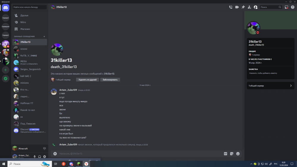
Task: Open the DM with Sergeu_Sergeevich
Action: click(29, 69)
